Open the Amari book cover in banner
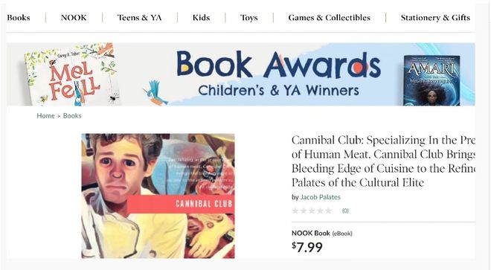 point(431,80)
